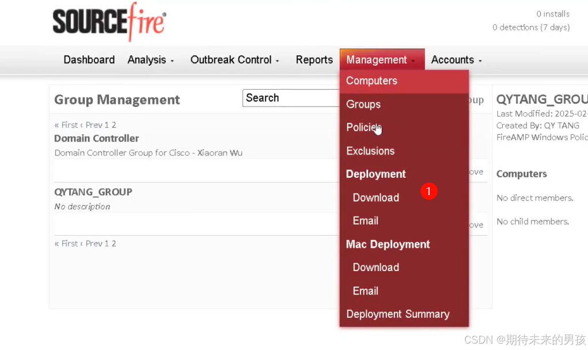The height and width of the screenshot is (350, 588).
Task: Click the Group Management heading
Action: tap(117, 100)
